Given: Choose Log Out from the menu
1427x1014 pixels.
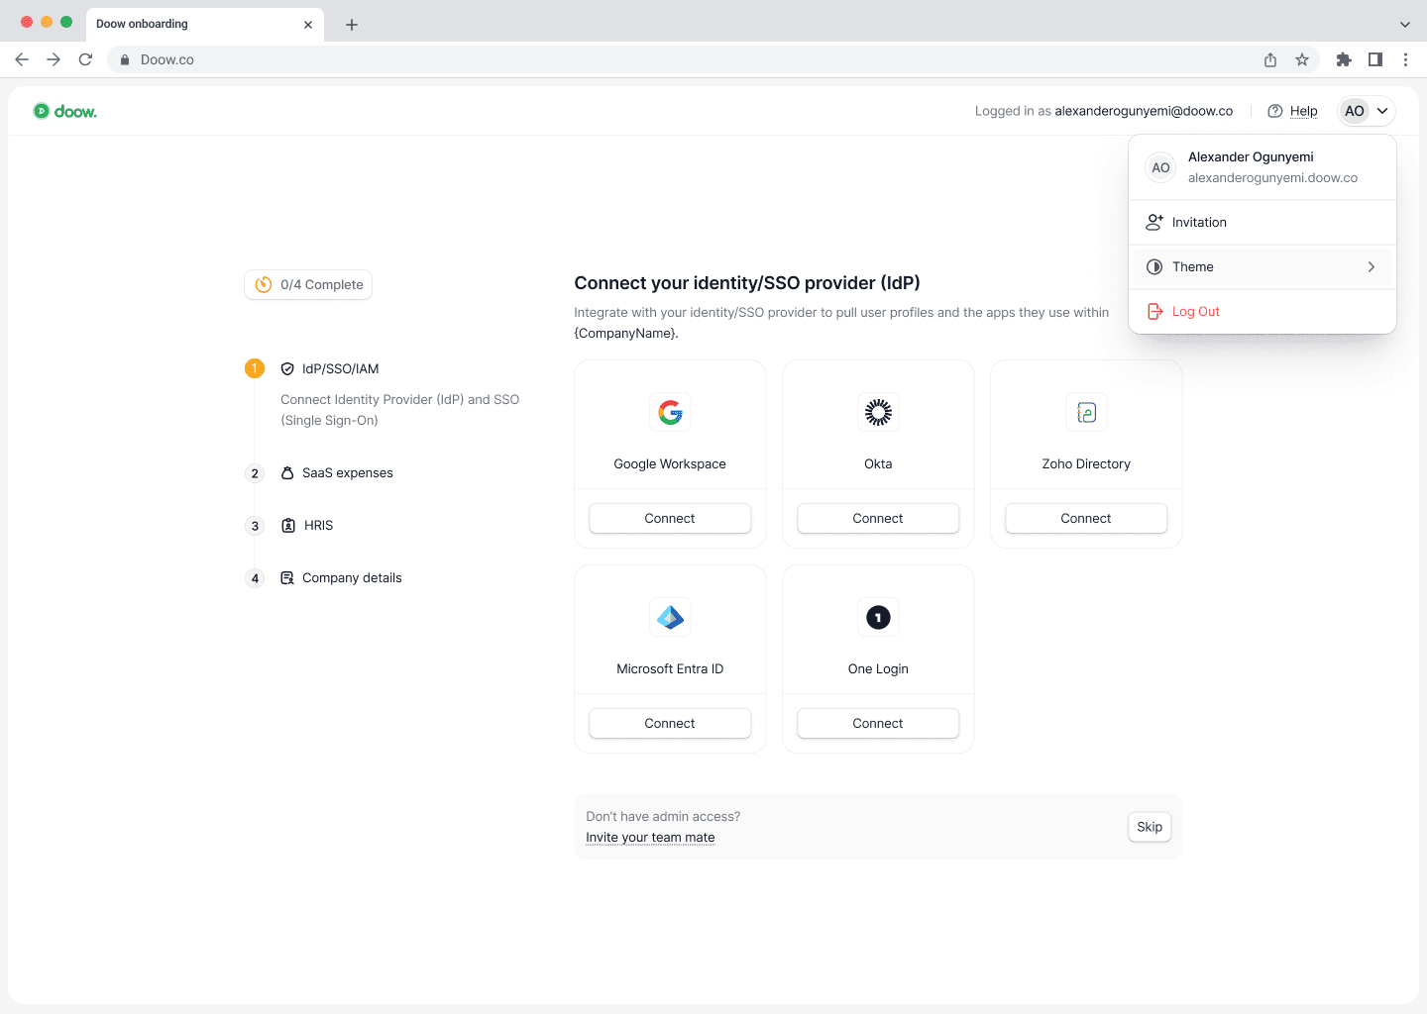Looking at the screenshot, I should (x=1262, y=311).
